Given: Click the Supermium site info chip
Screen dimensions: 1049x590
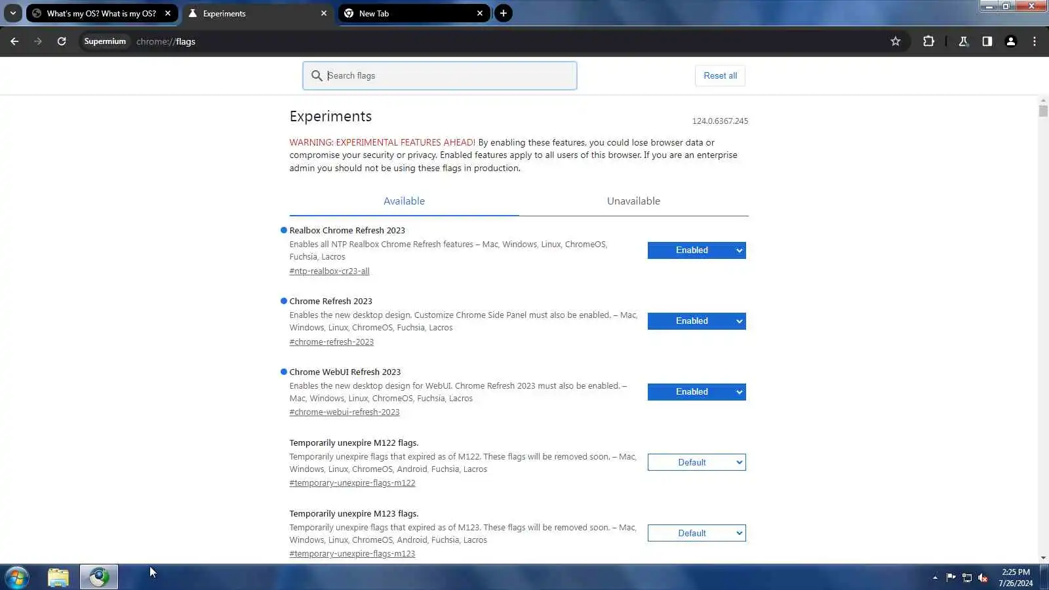Looking at the screenshot, I should tap(105, 41).
